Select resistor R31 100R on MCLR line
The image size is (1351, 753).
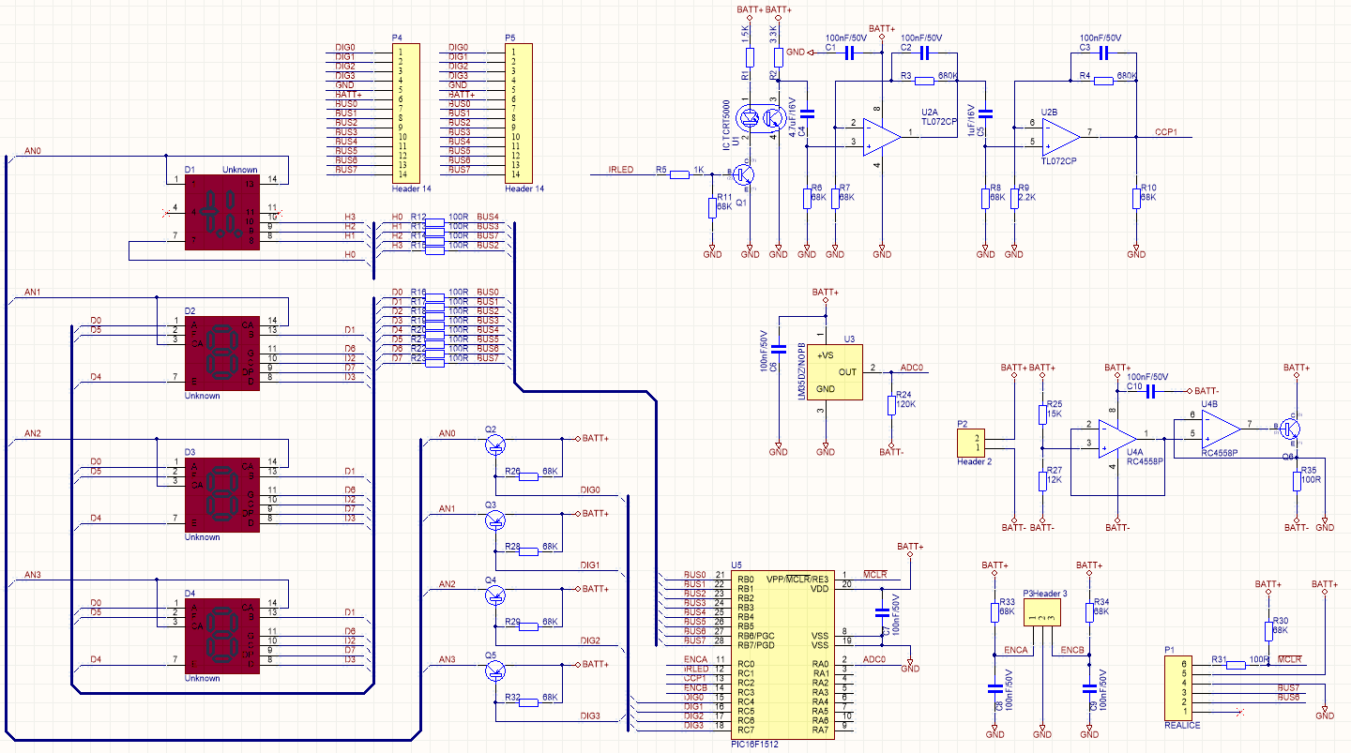1235,665
